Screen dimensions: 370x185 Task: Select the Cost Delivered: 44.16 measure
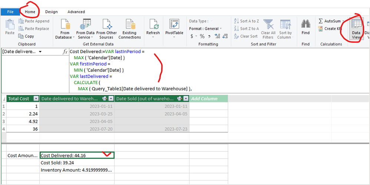coord(77,155)
